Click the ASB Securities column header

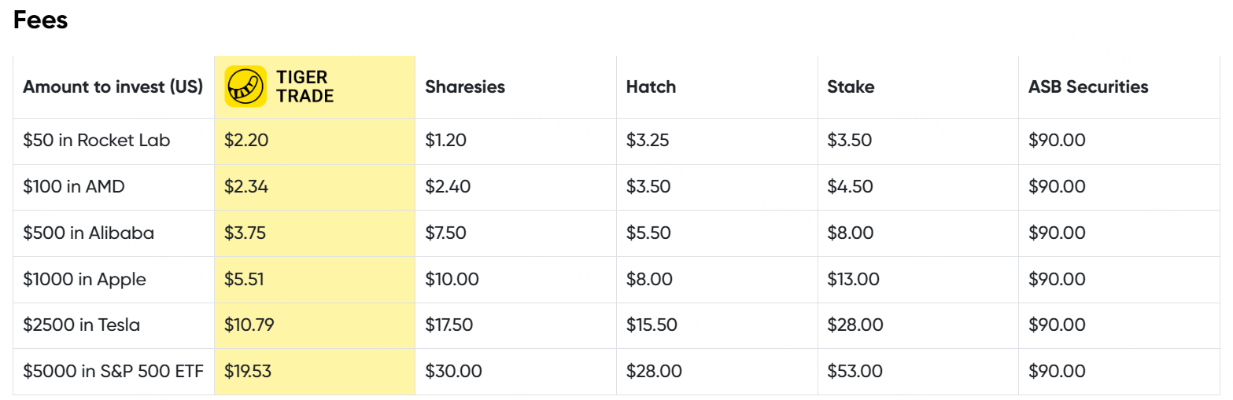pyautogui.click(x=1088, y=87)
